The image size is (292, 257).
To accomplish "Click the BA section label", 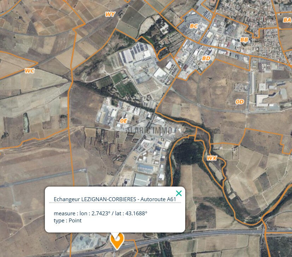I will coord(287,20).
